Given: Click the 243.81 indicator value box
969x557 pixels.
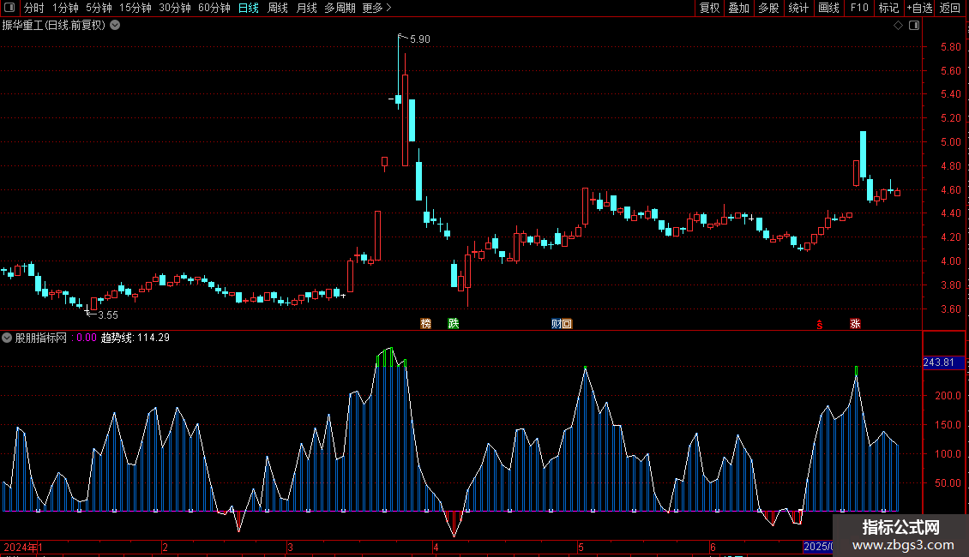Looking at the screenshot, I should coord(943,362).
